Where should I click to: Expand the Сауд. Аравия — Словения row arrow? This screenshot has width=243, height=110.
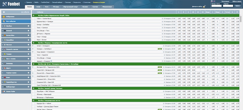click(33, 52)
